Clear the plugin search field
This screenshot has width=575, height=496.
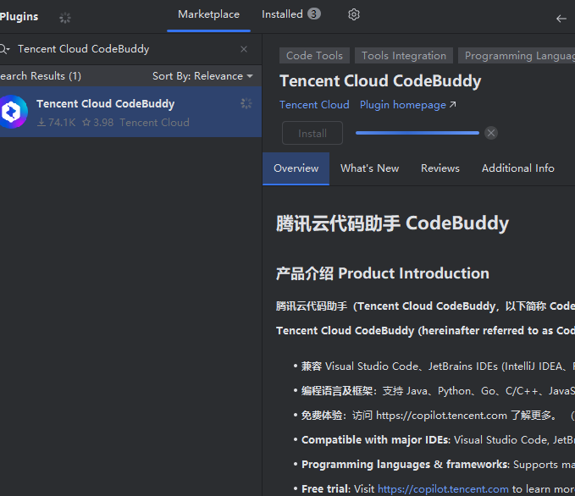click(x=244, y=49)
